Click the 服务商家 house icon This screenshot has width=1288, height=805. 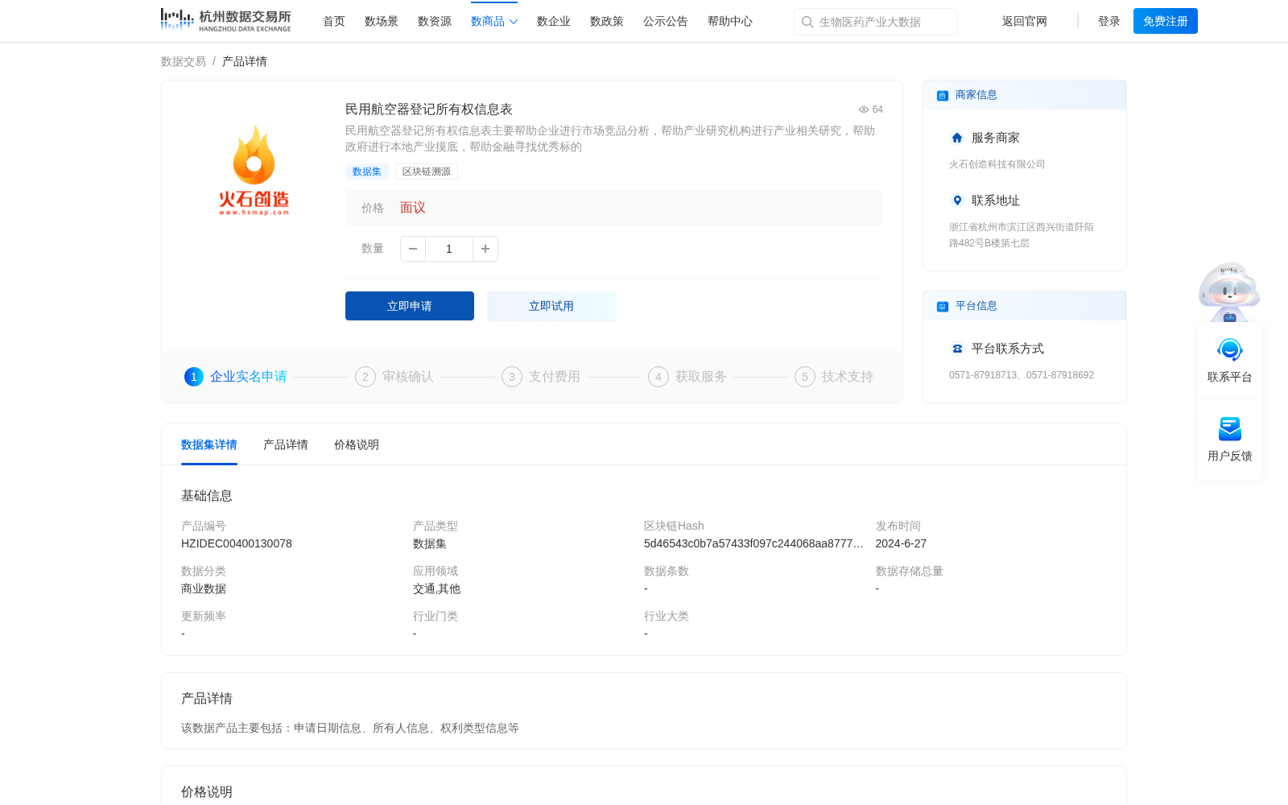point(957,138)
